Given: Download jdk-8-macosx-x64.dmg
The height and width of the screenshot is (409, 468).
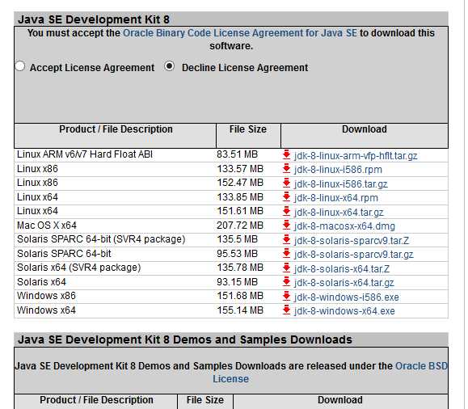Looking at the screenshot, I should 344,226.
